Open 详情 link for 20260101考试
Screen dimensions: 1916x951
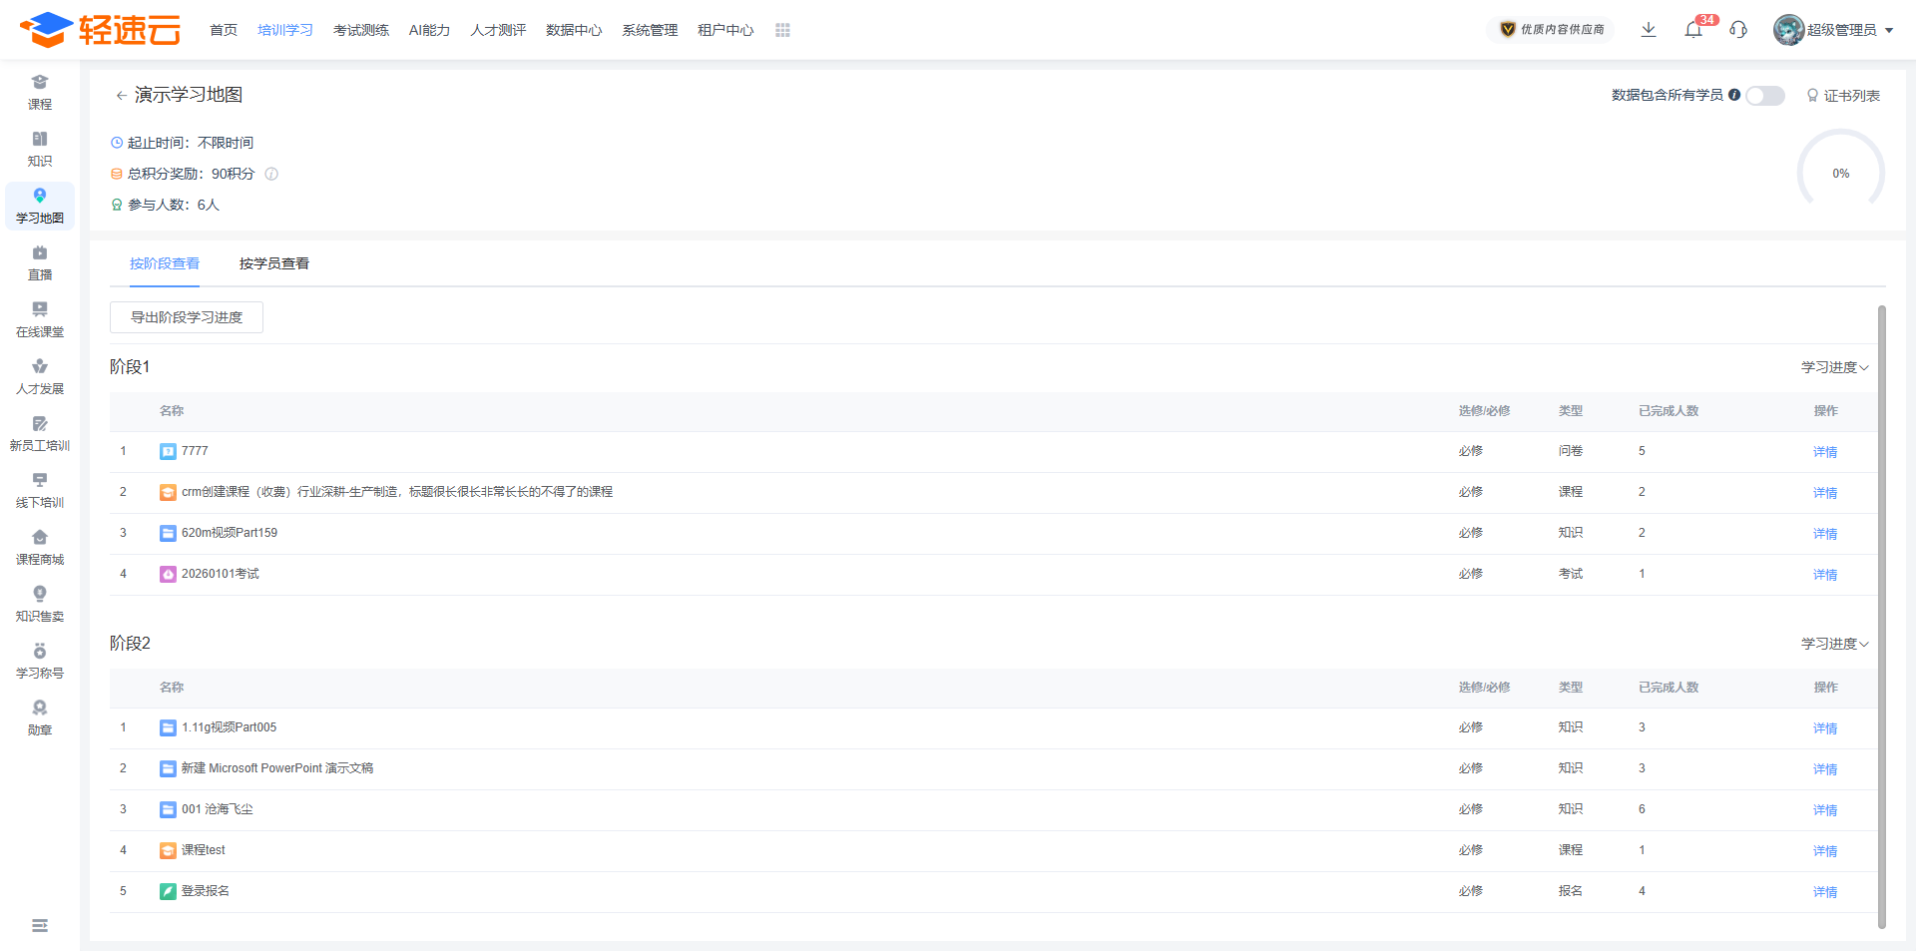(1825, 575)
